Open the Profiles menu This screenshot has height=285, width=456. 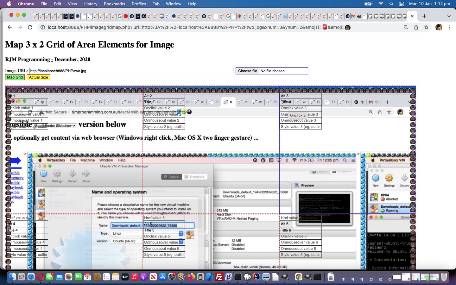(139, 4)
